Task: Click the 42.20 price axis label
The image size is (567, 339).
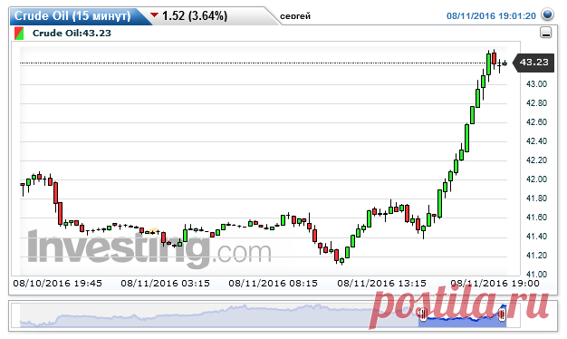Action: click(x=536, y=160)
